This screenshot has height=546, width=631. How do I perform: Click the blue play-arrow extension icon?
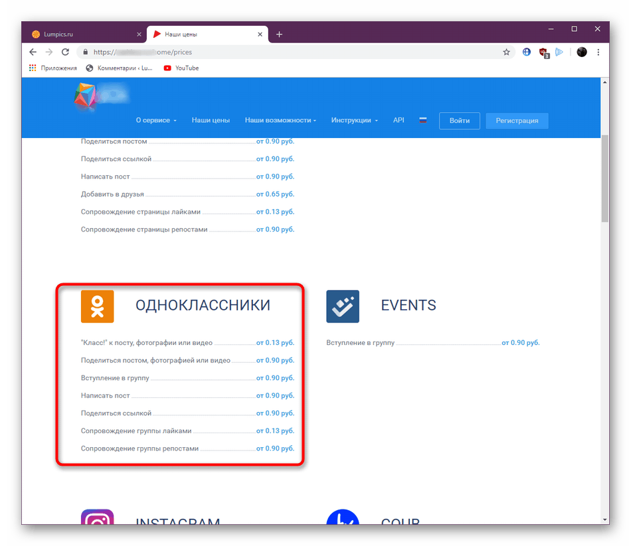click(x=559, y=52)
